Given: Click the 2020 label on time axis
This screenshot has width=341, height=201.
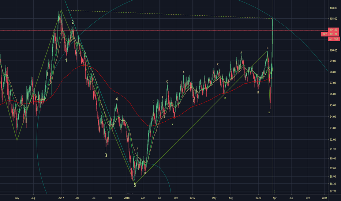Looking at the screenshot, I should [x=258, y=198].
